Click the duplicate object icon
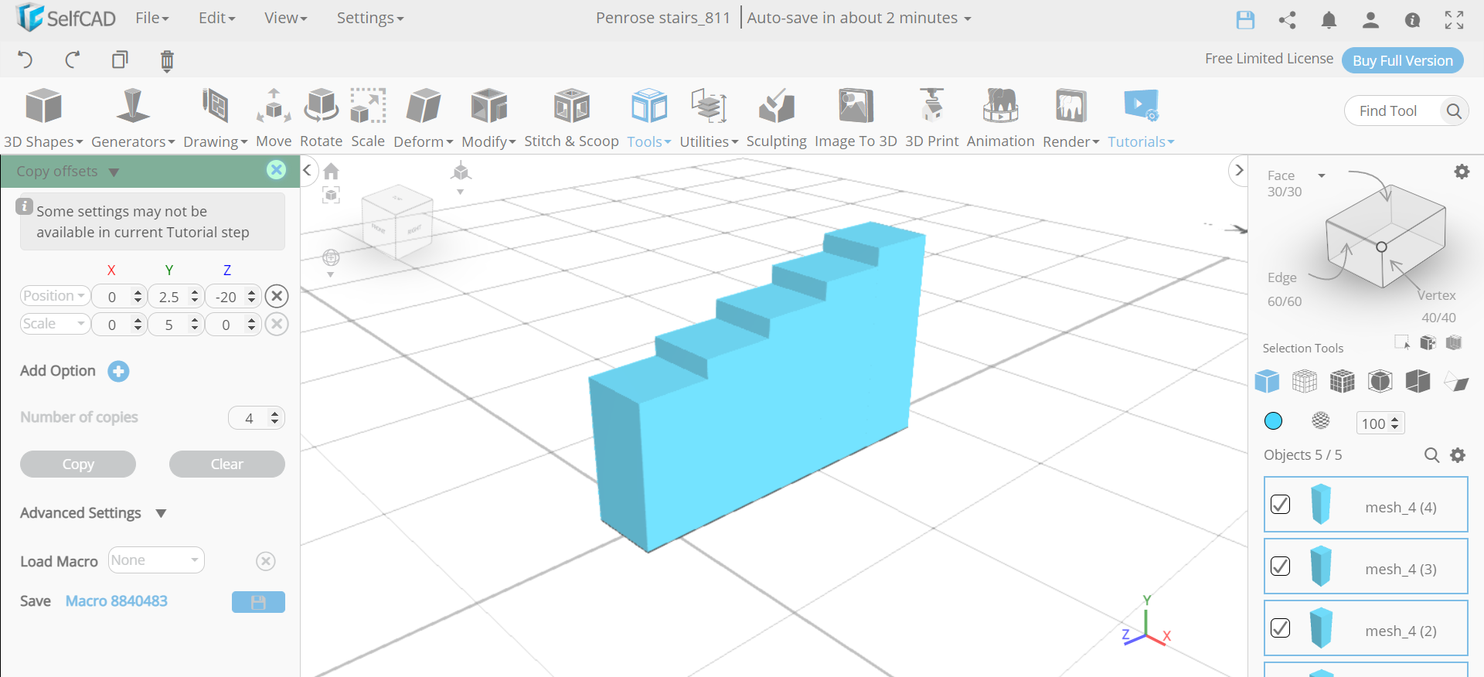Image resolution: width=1484 pixels, height=677 pixels. coord(120,60)
